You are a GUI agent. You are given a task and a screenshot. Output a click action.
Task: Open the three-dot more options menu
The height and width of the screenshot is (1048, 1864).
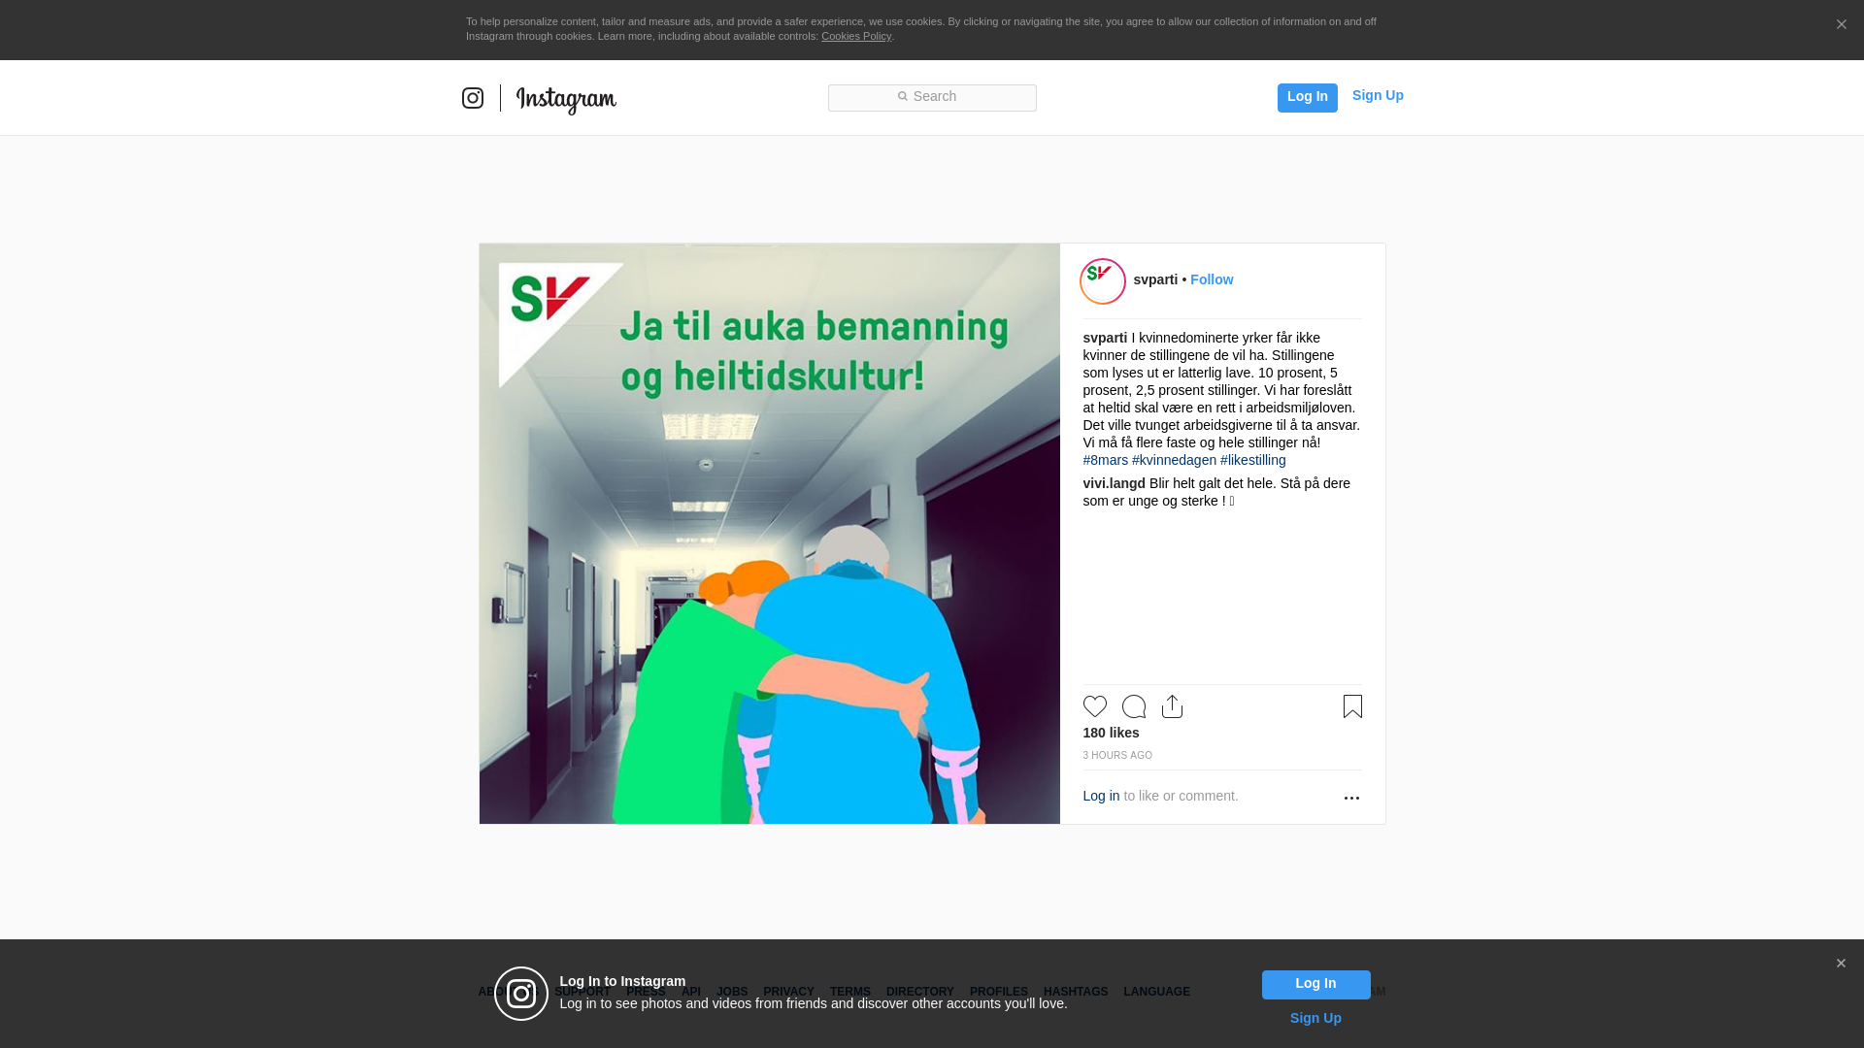(x=1351, y=798)
